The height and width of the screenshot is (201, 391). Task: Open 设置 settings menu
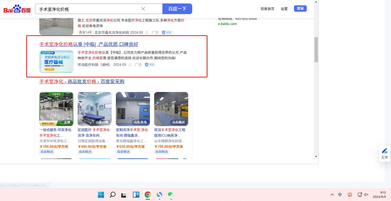(x=284, y=9)
